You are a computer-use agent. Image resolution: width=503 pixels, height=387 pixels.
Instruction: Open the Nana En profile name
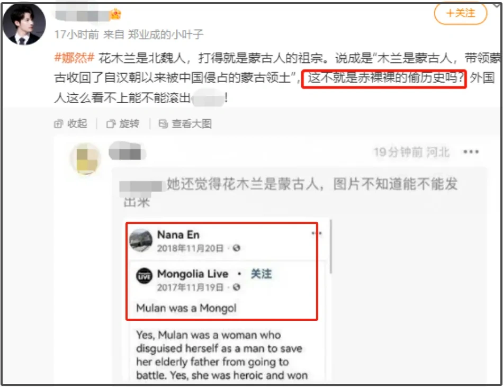point(178,235)
